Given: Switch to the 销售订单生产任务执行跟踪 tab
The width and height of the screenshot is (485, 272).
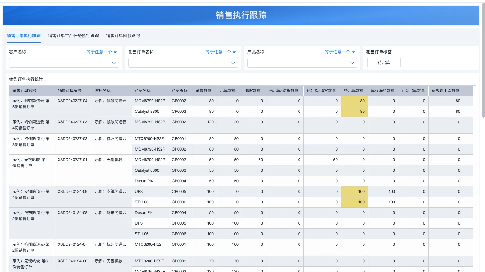Looking at the screenshot, I should point(73,36).
